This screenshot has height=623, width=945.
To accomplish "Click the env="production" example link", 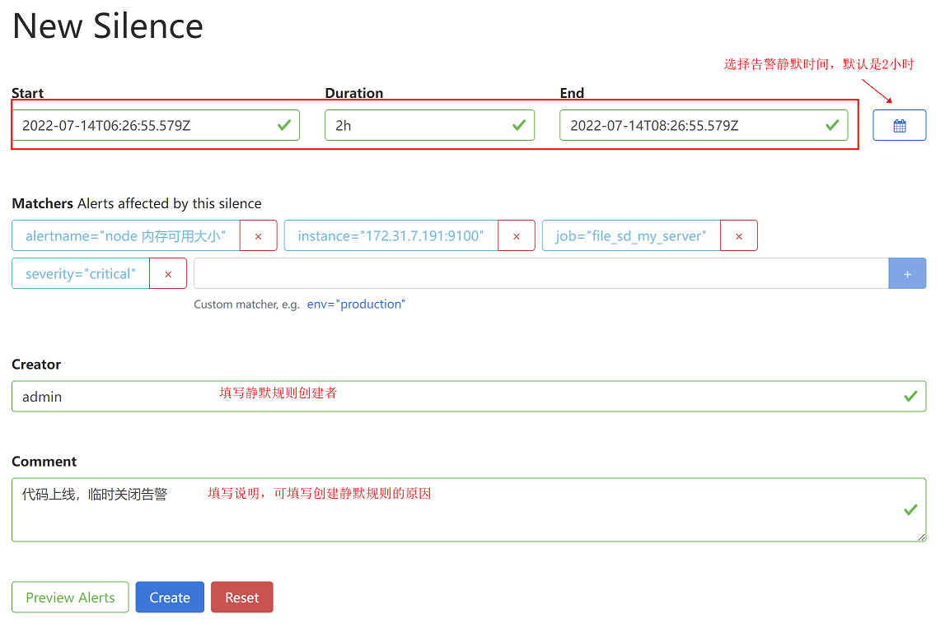I will point(356,305).
